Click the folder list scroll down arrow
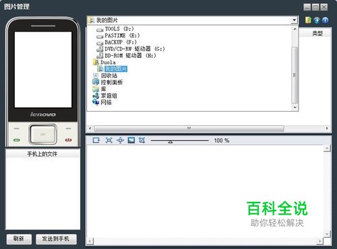This screenshot has width=337, height=249. 295,108
